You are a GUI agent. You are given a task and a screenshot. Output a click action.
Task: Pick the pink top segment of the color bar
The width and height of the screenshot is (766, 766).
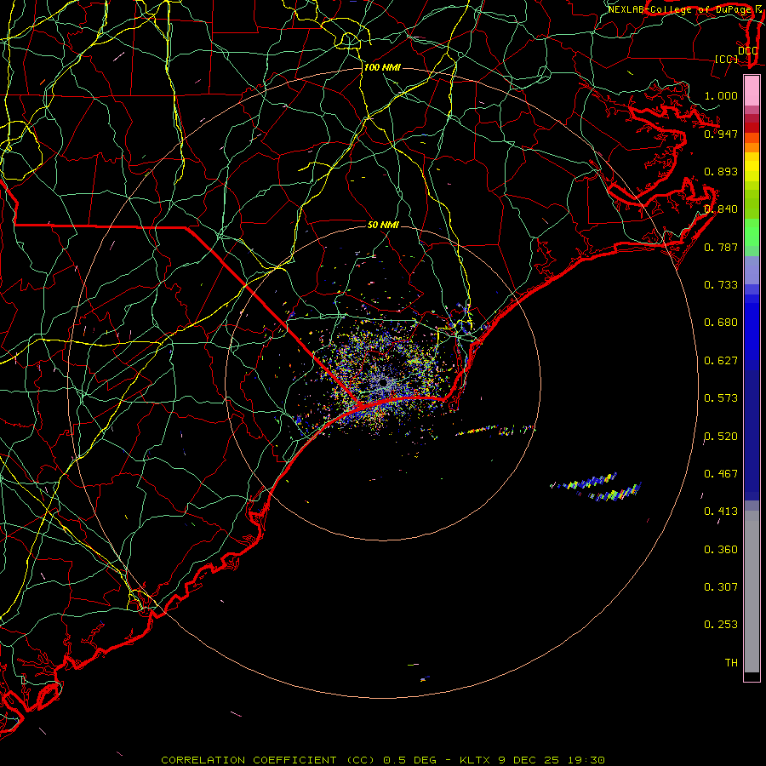(752, 91)
